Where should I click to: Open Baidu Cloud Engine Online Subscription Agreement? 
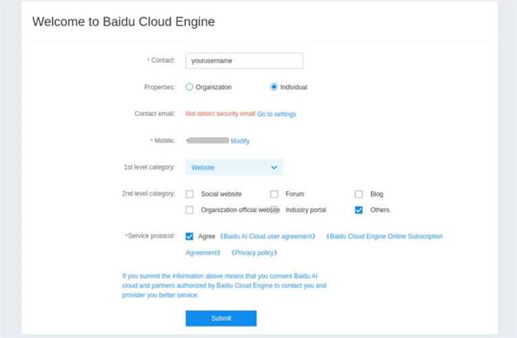pyautogui.click(x=385, y=237)
